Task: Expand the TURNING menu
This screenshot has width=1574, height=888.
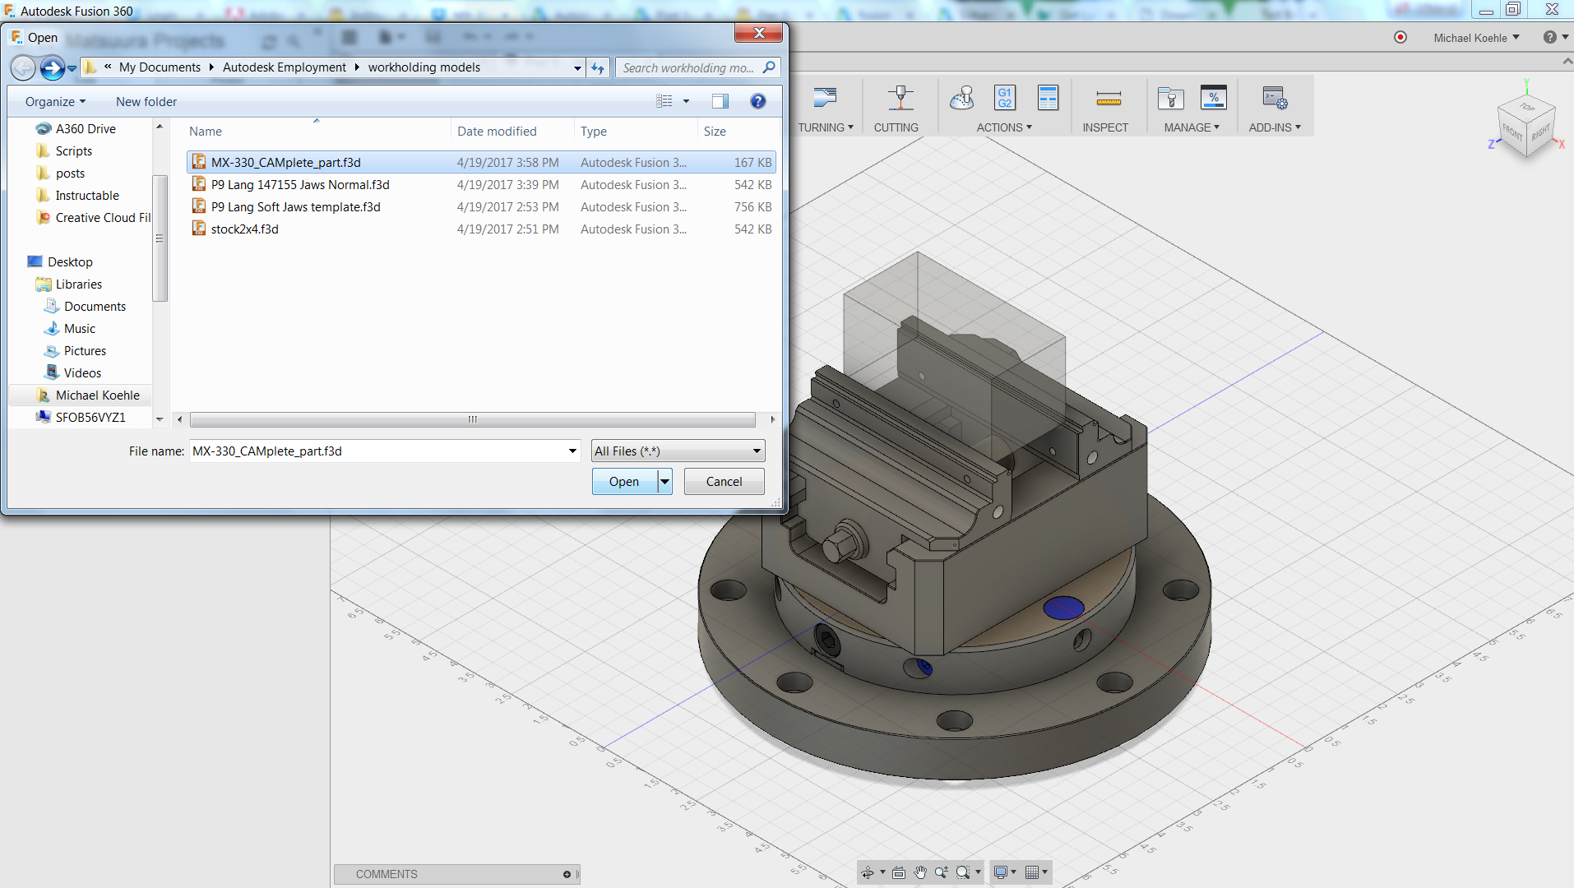Action: click(x=826, y=127)
